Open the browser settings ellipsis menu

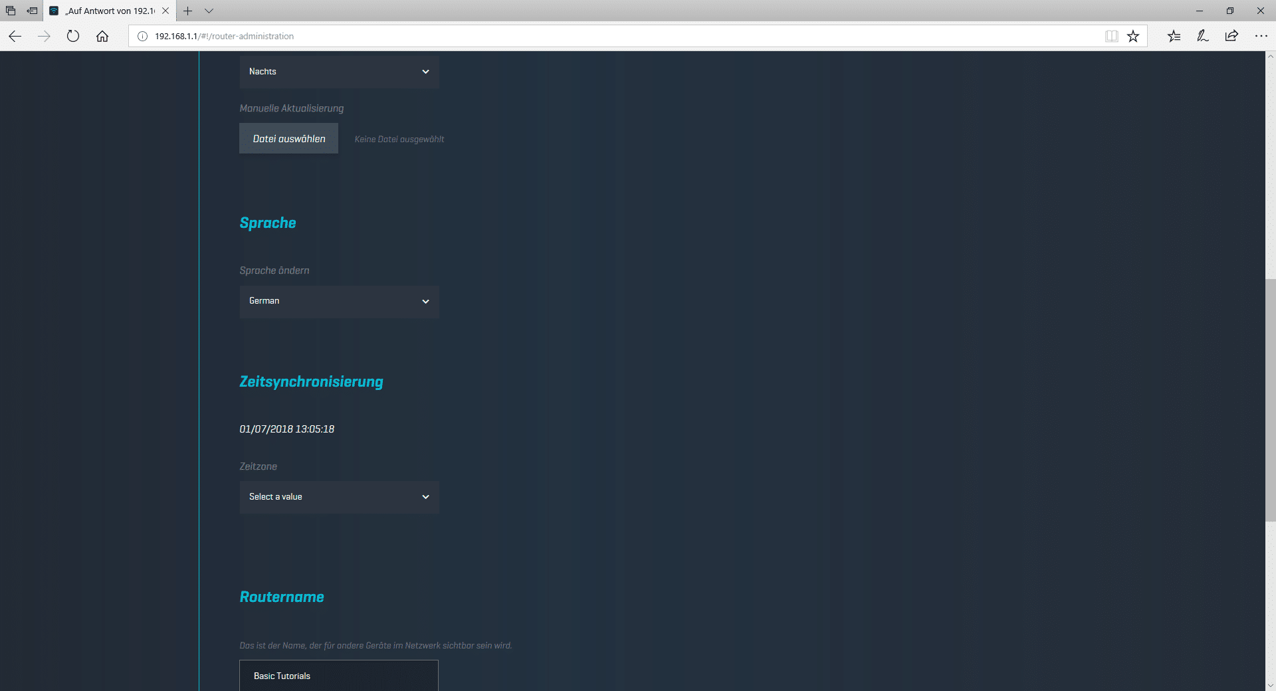pyautogui.click(x=1261, y=37)
